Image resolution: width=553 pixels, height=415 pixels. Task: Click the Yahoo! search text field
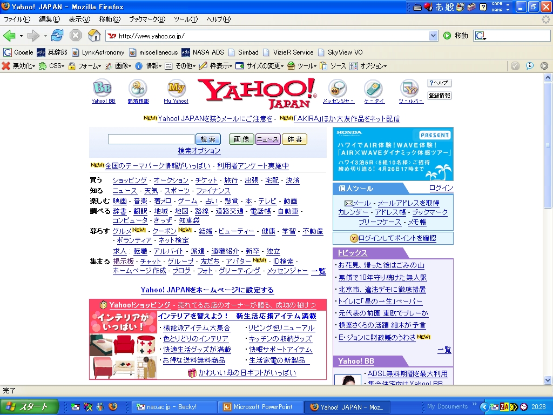[151, 139]
